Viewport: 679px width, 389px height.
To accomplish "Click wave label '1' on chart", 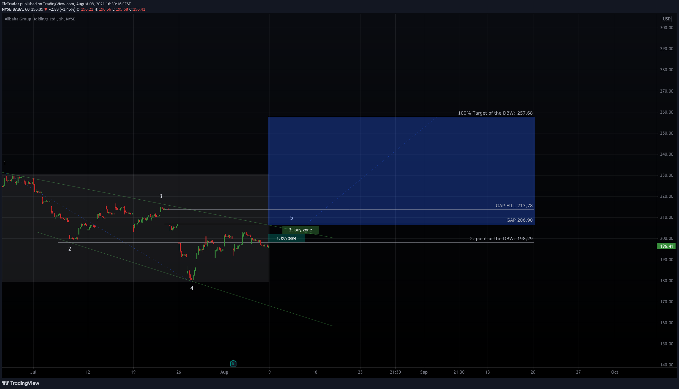I will click(5, 163).
